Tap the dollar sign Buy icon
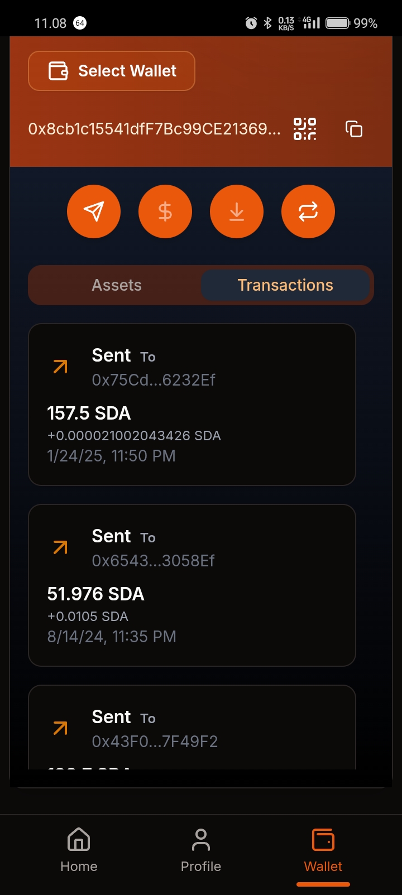This screenshot has width=402, height=895. pos(165,211)
